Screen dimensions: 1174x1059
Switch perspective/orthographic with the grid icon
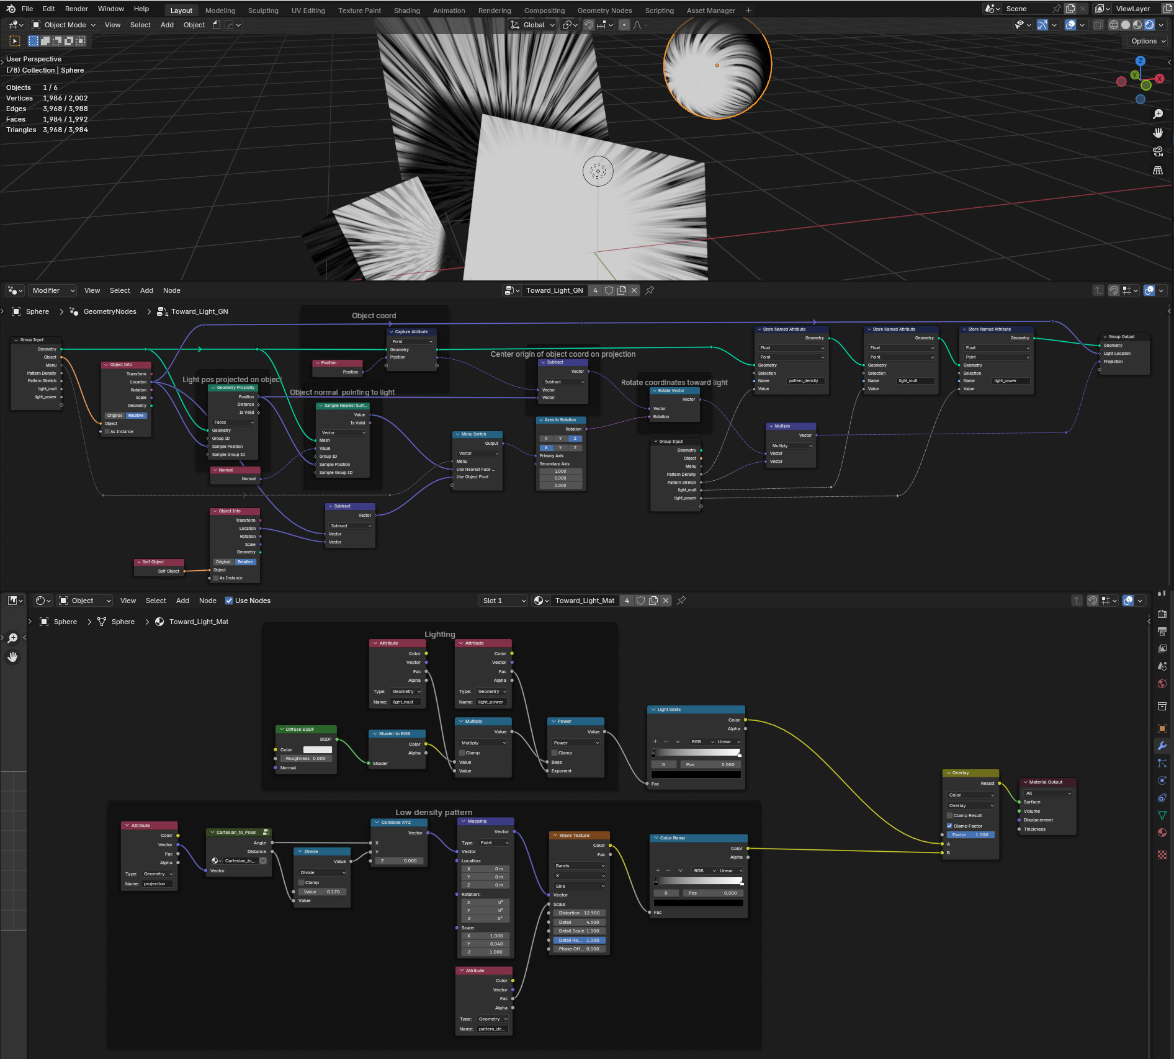1158,170
